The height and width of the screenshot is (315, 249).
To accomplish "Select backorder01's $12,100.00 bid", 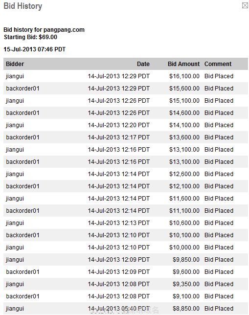I will pyautogui.click(x=126, y=186).
